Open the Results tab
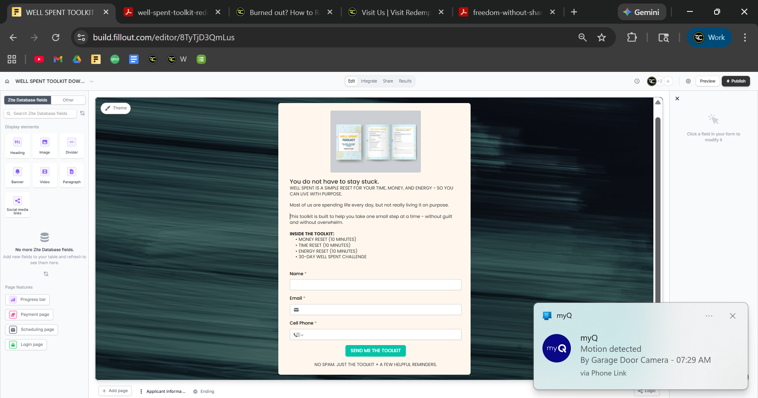 pyautogui.click(x=405, y=81)
